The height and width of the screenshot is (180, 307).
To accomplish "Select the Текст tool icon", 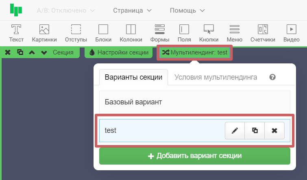I will point(16,33).
